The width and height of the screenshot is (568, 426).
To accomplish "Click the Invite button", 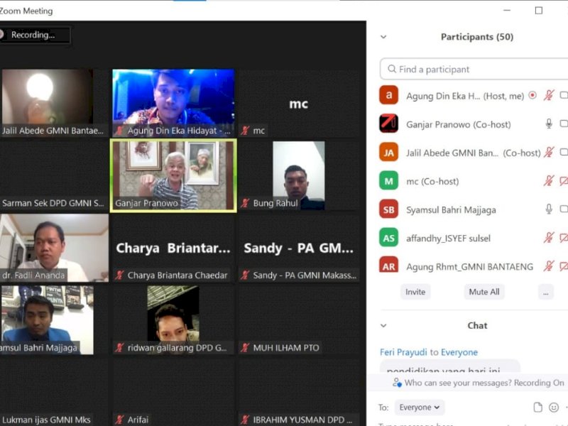I will (415, 292).
